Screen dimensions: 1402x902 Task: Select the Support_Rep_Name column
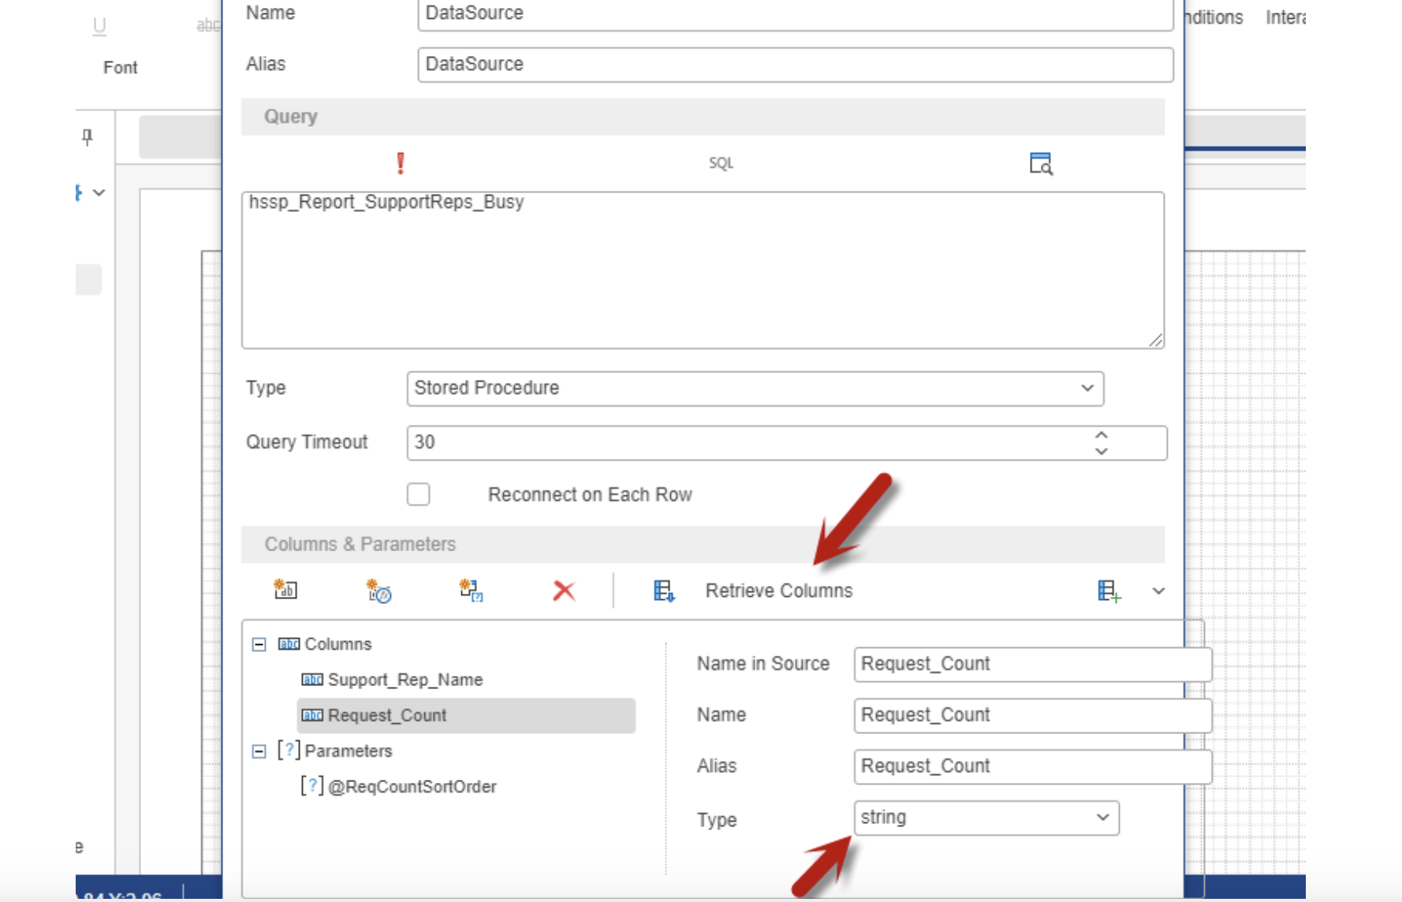(x=405, y=680)
